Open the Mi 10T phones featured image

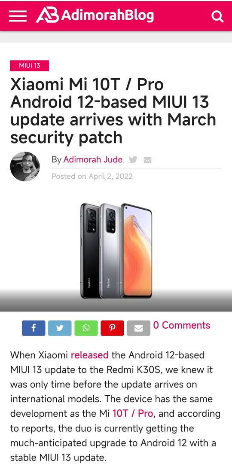pos(116,251)
